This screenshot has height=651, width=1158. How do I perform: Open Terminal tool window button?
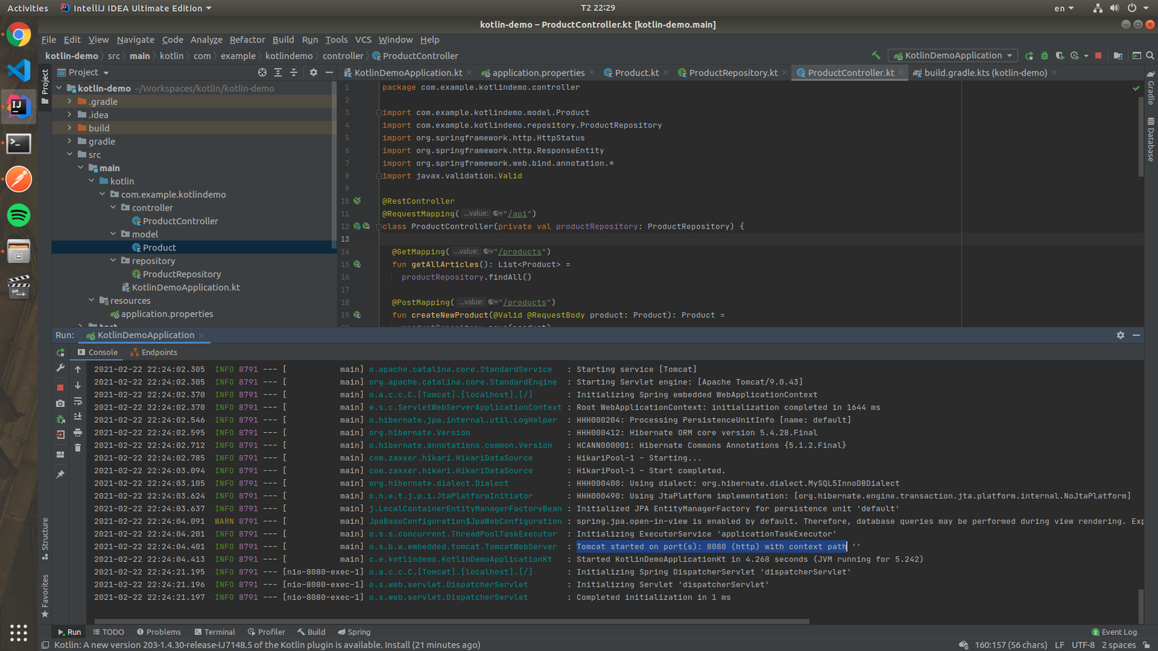click(x=215, y=631)
